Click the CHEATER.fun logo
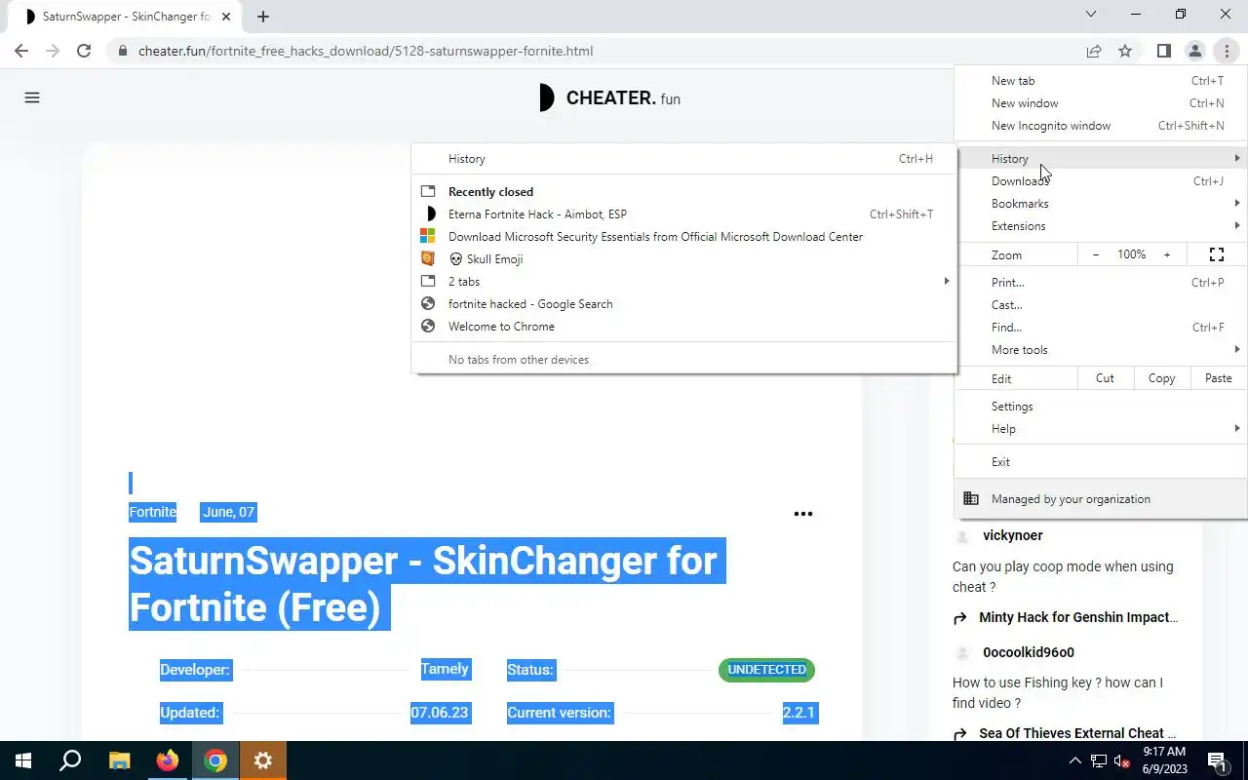The height and width of the screenshot is (780, 1248). (609, 97)
